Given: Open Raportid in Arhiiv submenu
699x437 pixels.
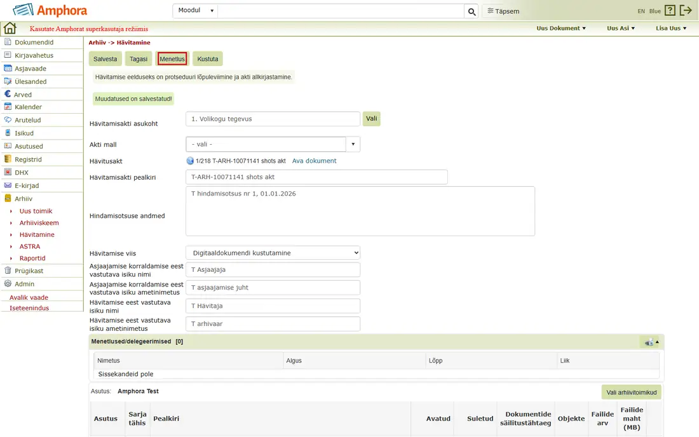Looking at the screenshot, I should pyautogui.click(x=32, y=259).
